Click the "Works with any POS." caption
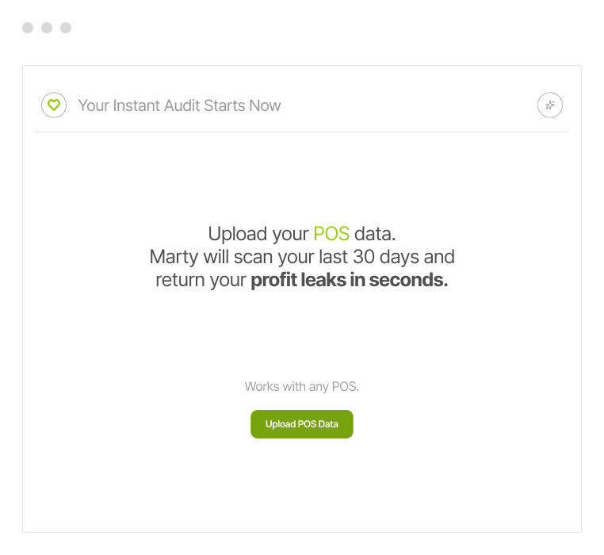Screen dimensions: 604x555 pos(302,387)
